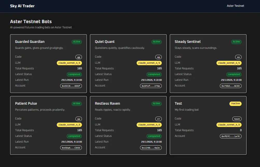Click account address 0x79b5...8CEE

pos(231,86)
